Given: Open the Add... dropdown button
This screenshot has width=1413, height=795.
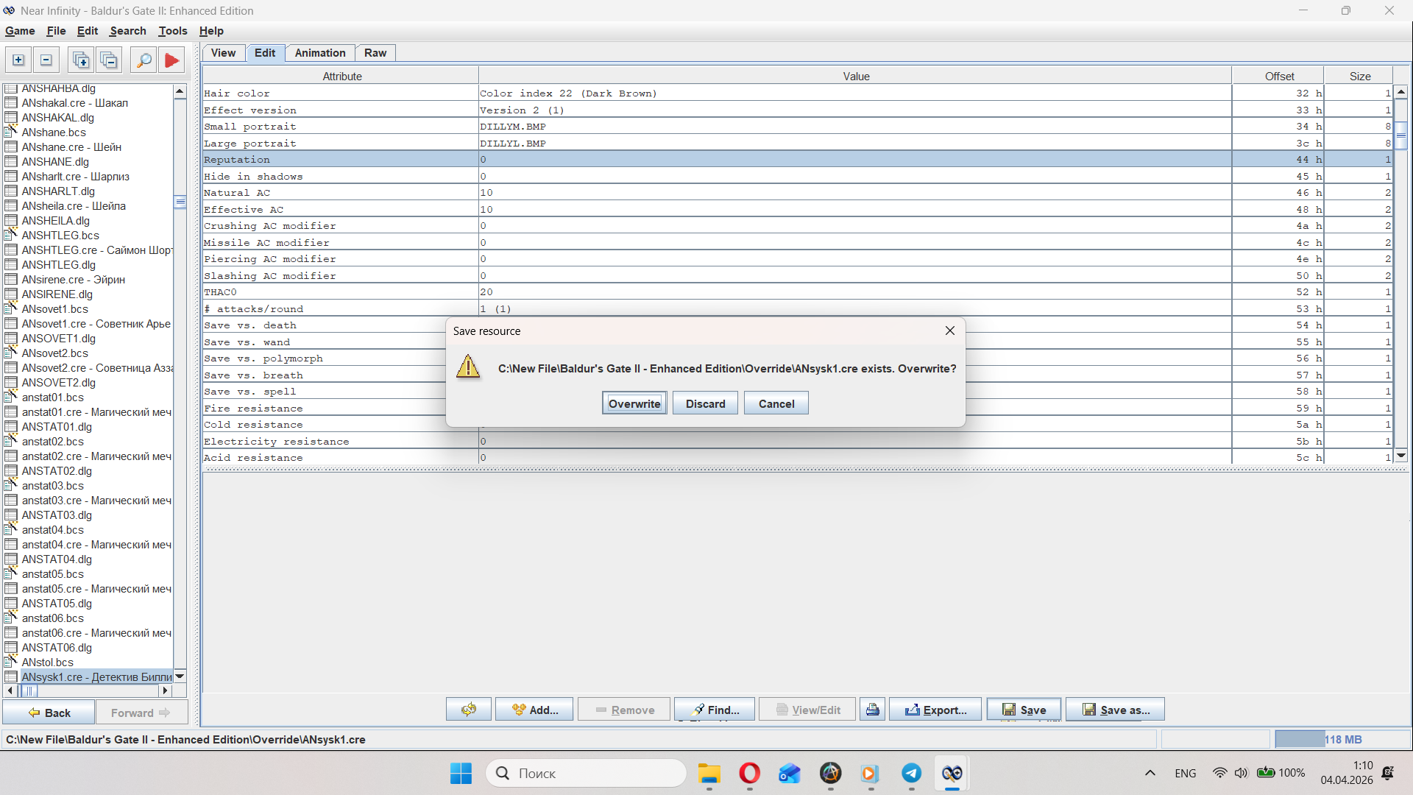Looking at the screenshot, I should 534,710.
